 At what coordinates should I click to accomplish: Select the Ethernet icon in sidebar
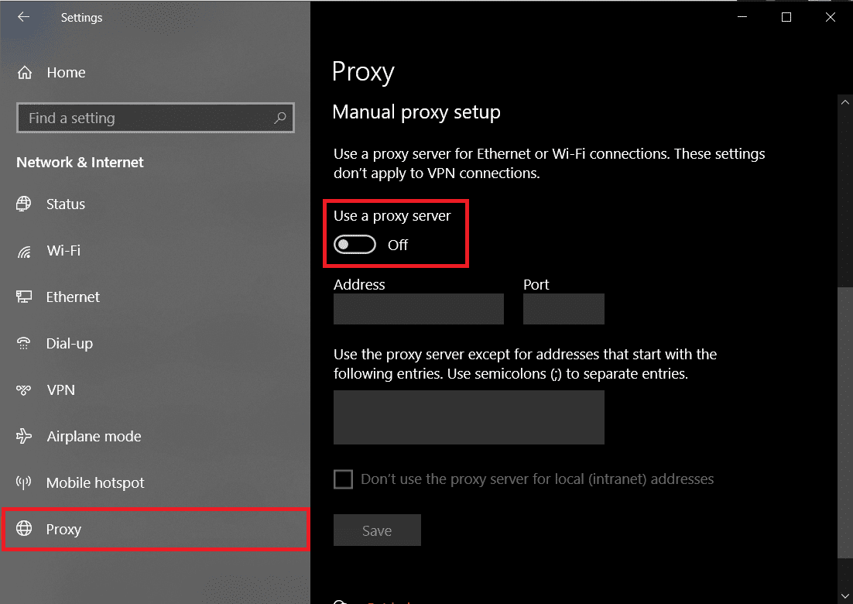(26, 297)
